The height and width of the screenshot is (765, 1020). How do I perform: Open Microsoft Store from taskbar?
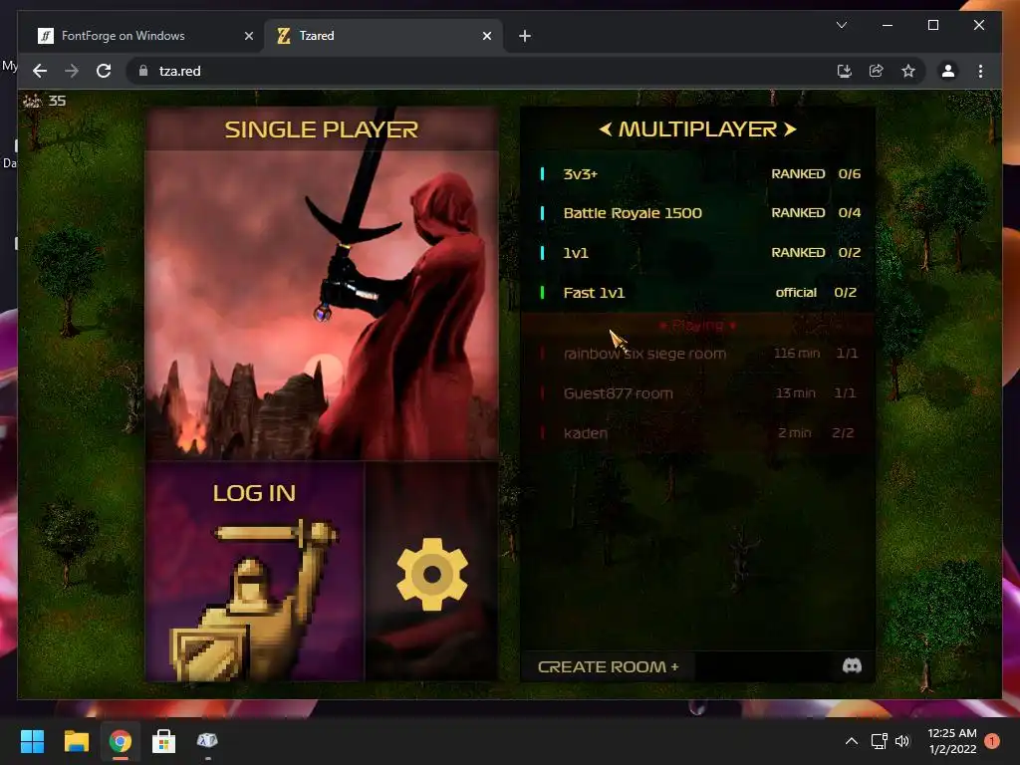[x=163, y=741]
